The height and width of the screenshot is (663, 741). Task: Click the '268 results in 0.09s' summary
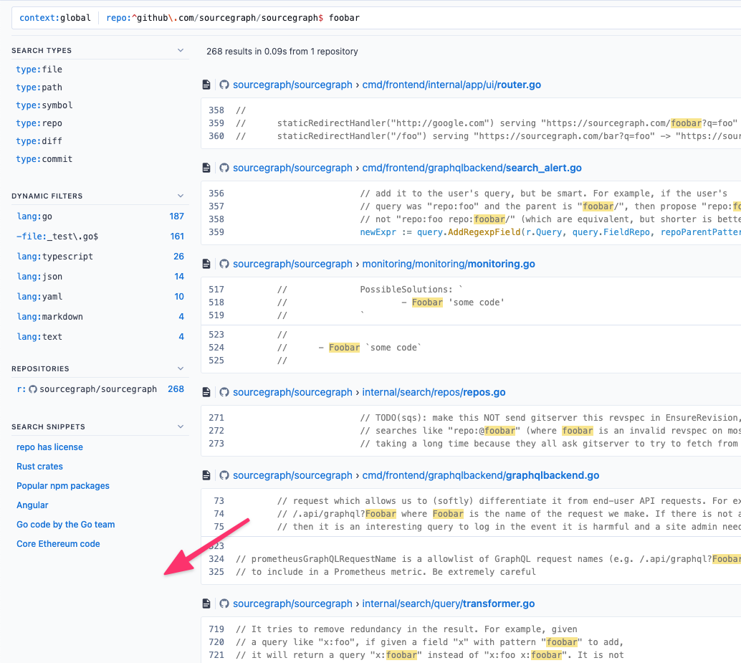point(282,52)
